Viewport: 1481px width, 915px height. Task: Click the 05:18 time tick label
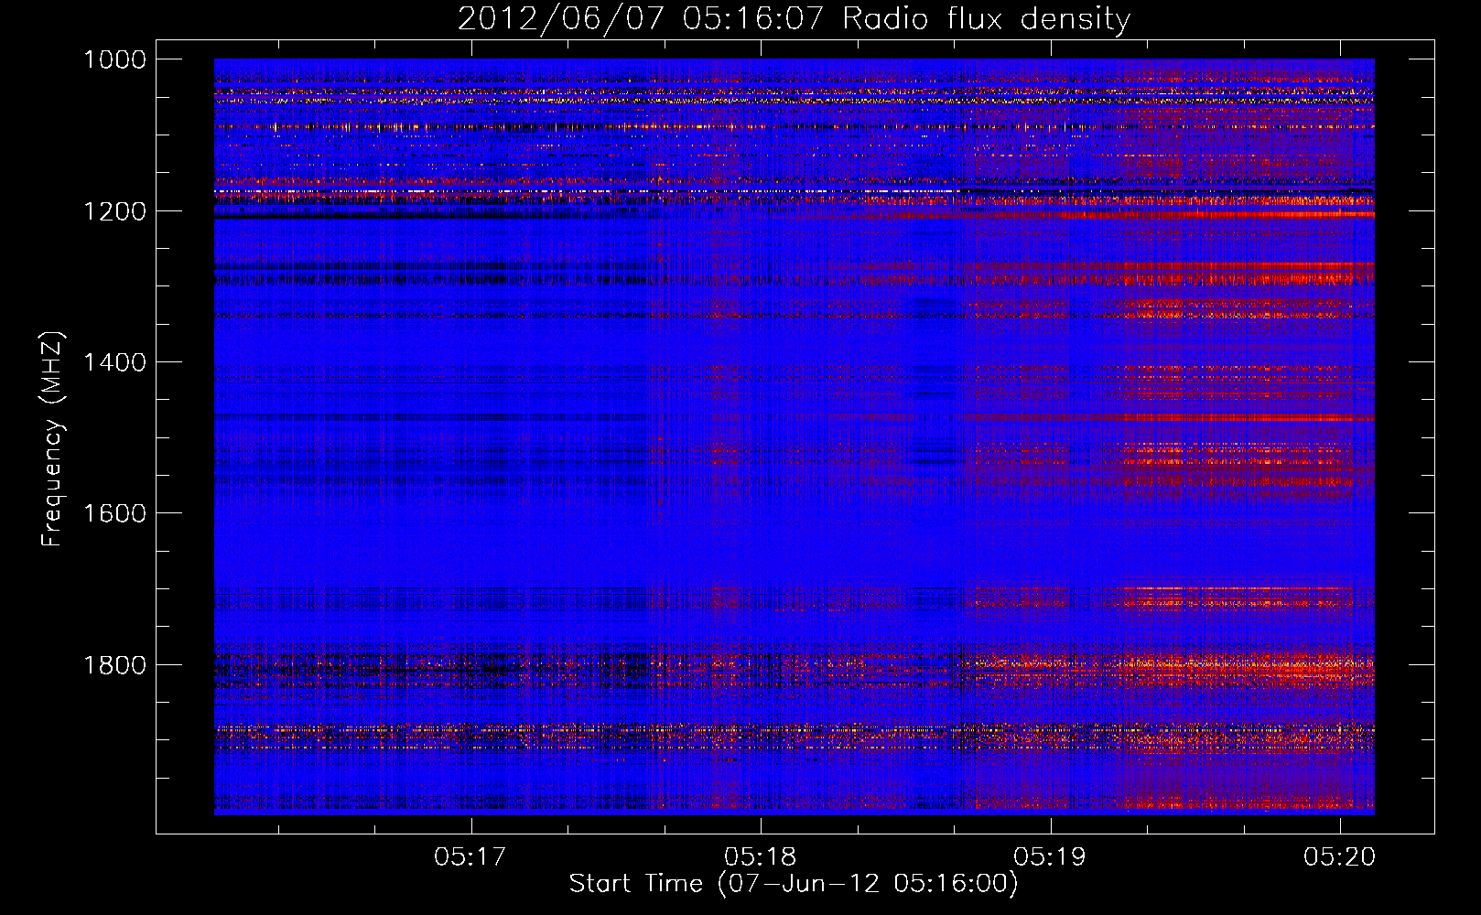coord(760,856)
